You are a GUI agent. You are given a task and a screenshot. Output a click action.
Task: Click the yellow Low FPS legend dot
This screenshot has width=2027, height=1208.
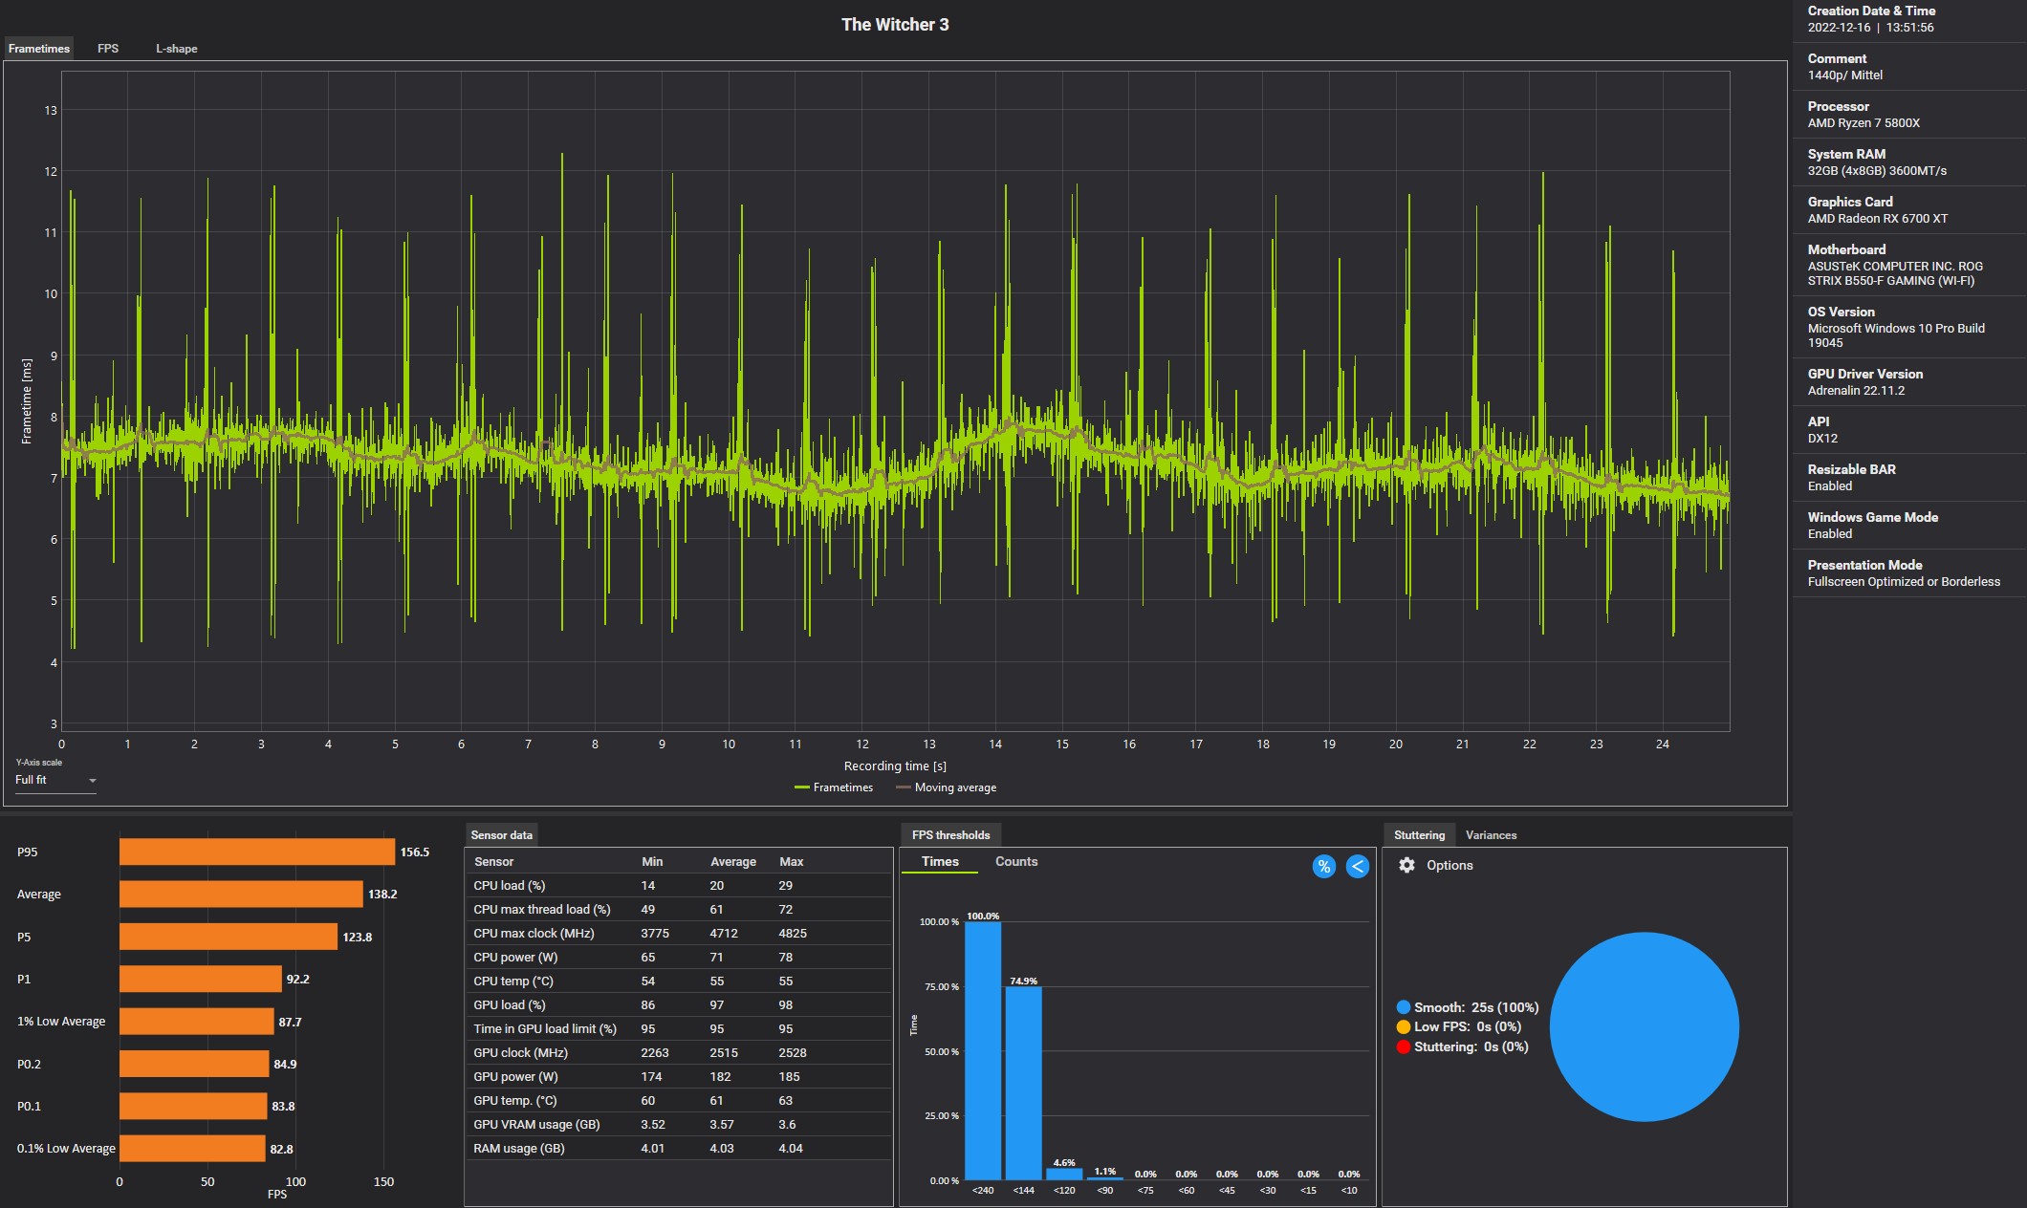click(1403, 1027)
